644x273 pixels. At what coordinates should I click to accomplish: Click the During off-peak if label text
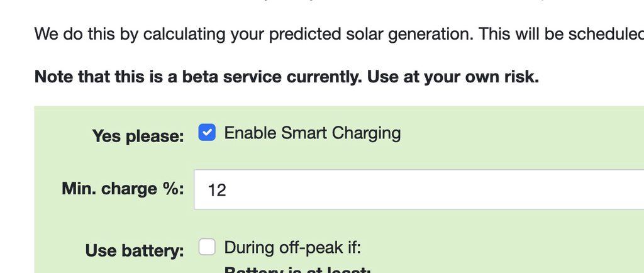tap(292, 247)
